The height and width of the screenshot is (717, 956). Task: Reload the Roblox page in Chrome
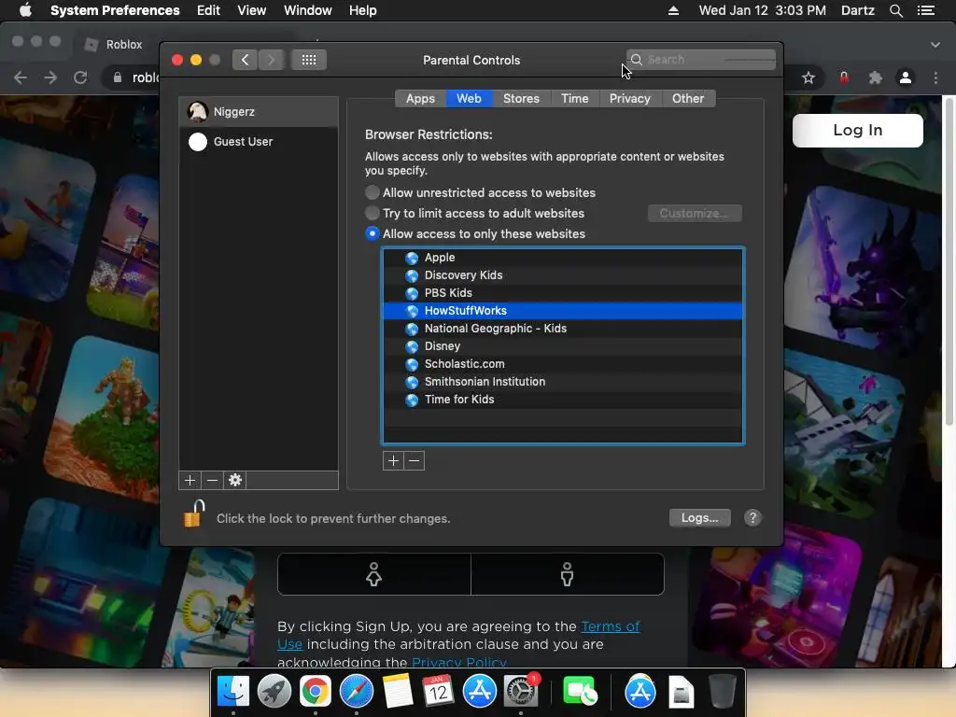(x=80, y=77)
